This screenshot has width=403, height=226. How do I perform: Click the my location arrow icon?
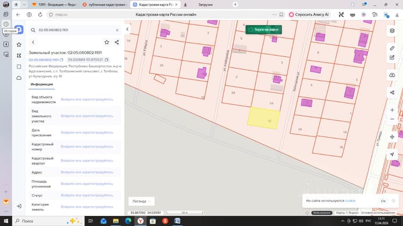pyautogui.click(x=392, y=154)
